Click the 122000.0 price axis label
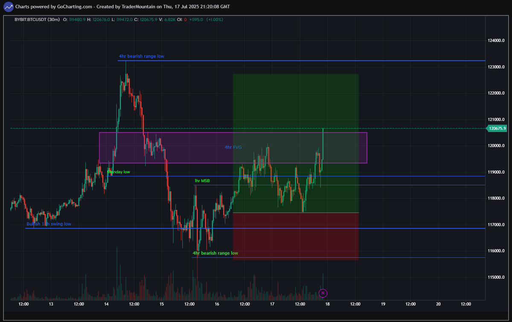 [497, 93]
